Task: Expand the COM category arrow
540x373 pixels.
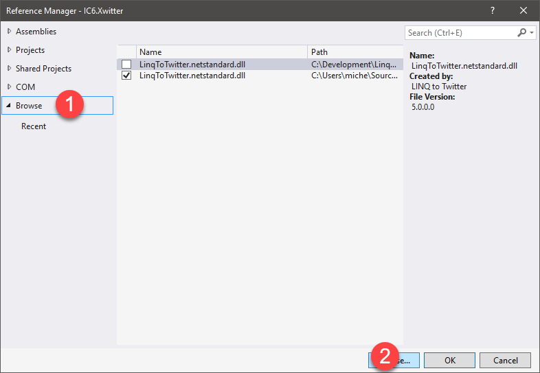Action: 9,87
